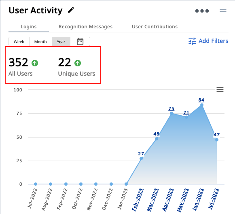This screenshot has width=235, height=214.
Task: Click the 84 data label
Action: (x=201, y=100)
